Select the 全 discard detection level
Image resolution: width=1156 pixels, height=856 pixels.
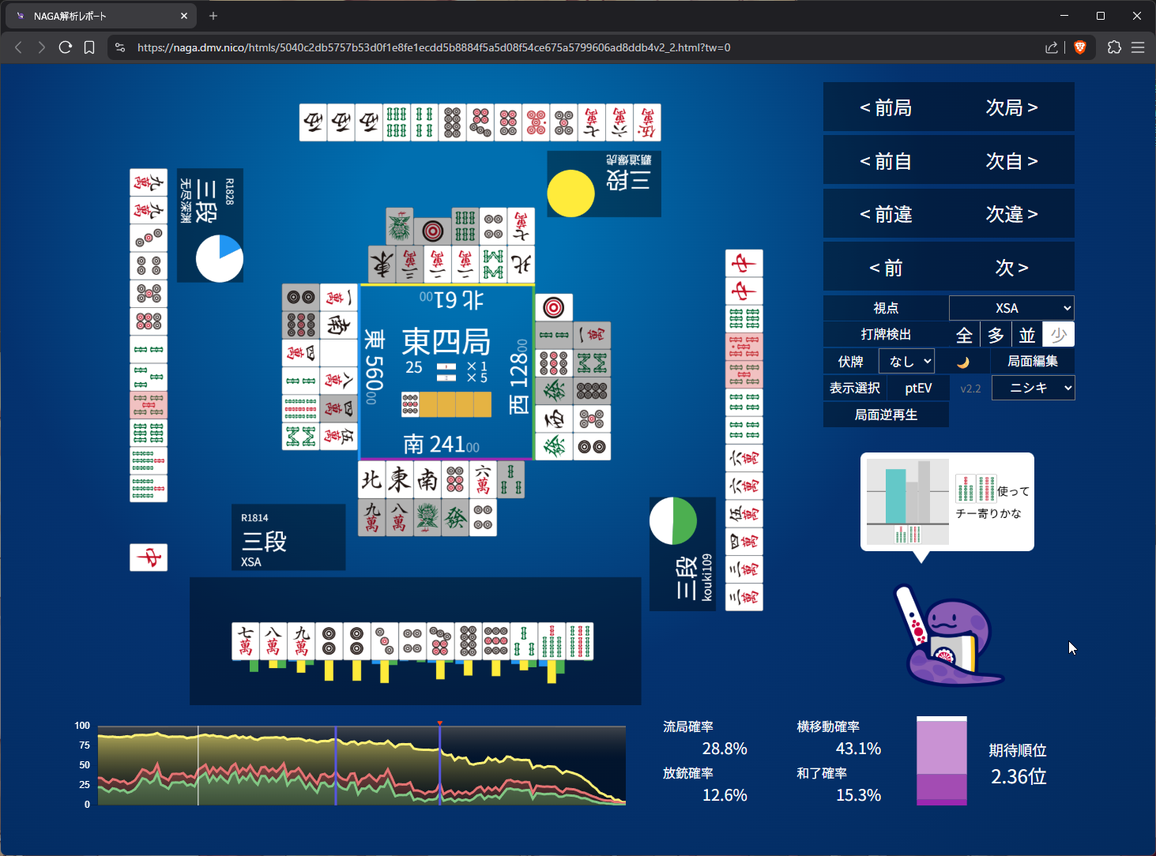tap(964, 335)
